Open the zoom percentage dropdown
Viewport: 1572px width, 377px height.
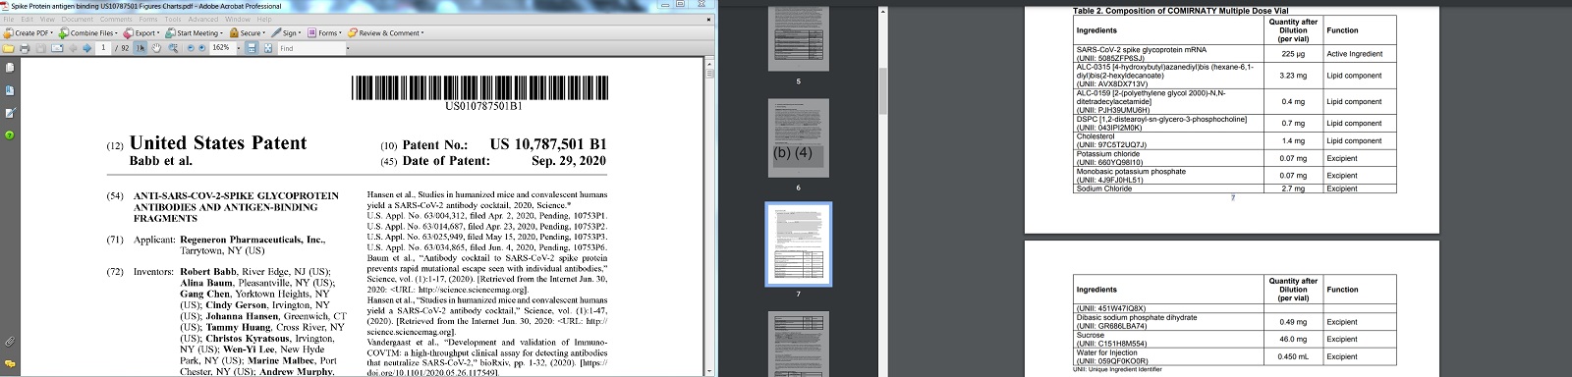coord(239,47)
